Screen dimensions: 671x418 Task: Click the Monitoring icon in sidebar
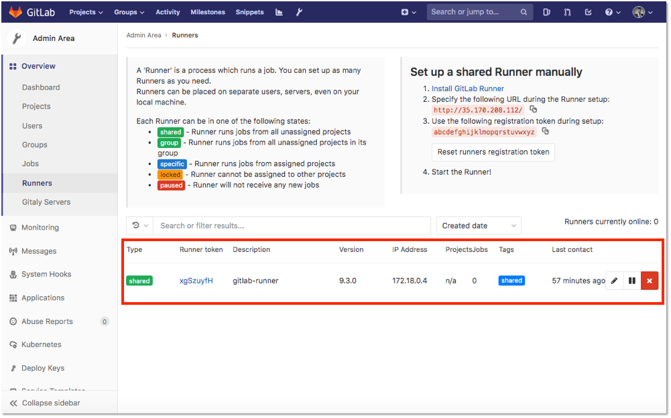(13, 228)
